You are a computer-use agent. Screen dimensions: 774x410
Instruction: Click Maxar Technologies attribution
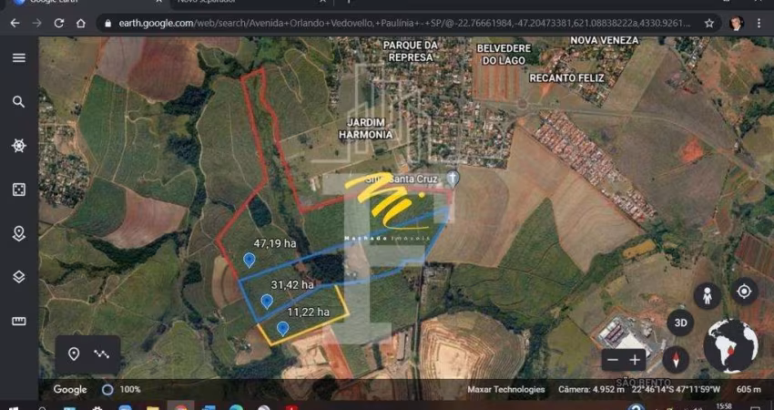click(506, 389)
